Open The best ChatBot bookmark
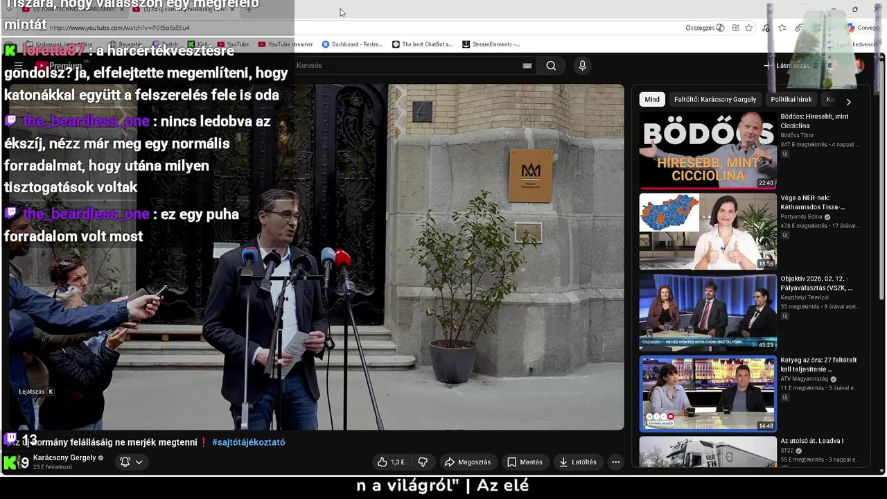The height and width of the screenshot is (499, 887). 422,44
